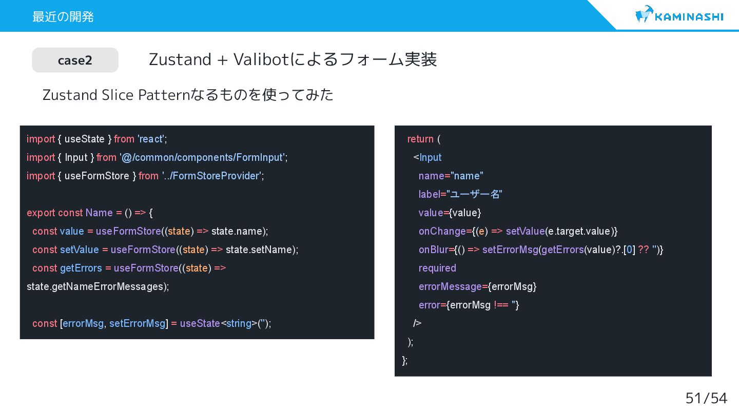Click the header text 最近の開発
This screenshot has height=415, width=739.
point(63,16)
